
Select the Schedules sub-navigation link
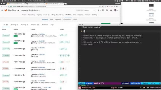(58, 19)
